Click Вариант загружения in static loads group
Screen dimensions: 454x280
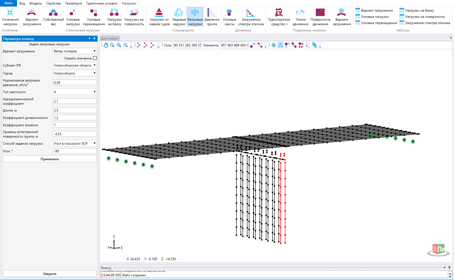pyautogui.click(x=32, y=17)
